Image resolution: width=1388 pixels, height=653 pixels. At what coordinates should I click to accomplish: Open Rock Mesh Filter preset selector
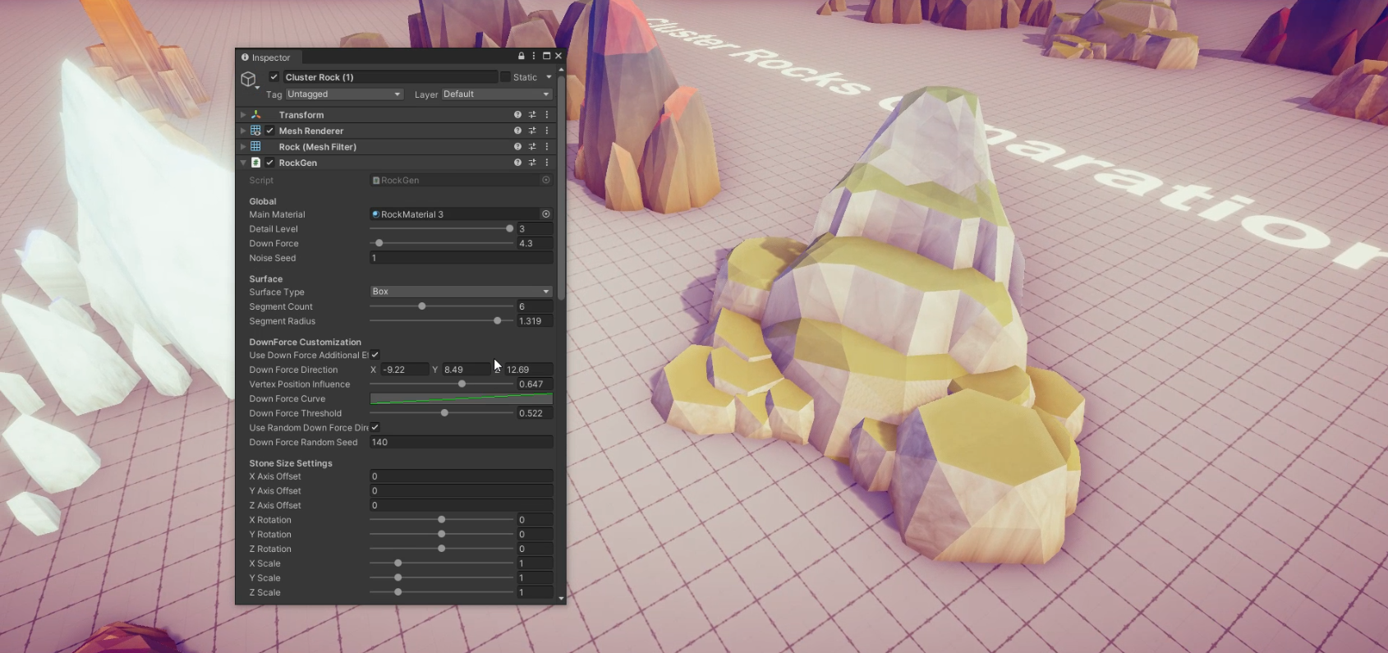tap(532, 147)
